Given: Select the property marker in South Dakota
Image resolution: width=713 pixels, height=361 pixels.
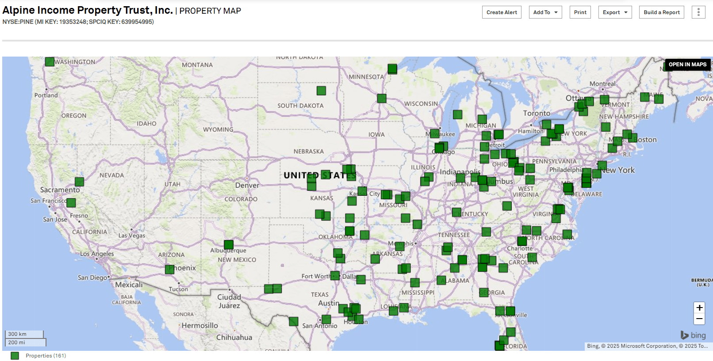Looking at the screenshot, I should tap(321, 91).
